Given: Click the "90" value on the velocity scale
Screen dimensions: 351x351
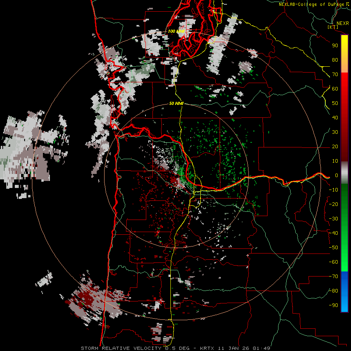Looking at the screenshot, I should pos(335,46).
